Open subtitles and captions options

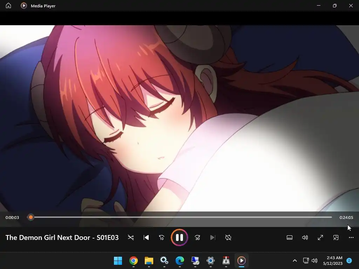point(290,238)
